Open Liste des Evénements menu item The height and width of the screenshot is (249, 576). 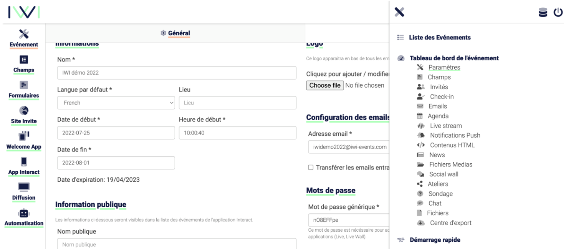(x=440, y=38)
